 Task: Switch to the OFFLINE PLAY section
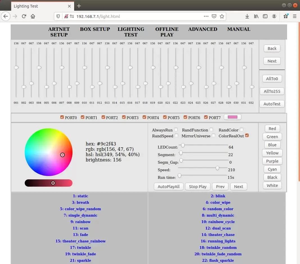click(x=167, y=32)
